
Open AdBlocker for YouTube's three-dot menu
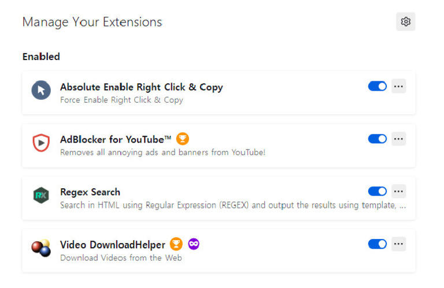(x=398, y=139)
